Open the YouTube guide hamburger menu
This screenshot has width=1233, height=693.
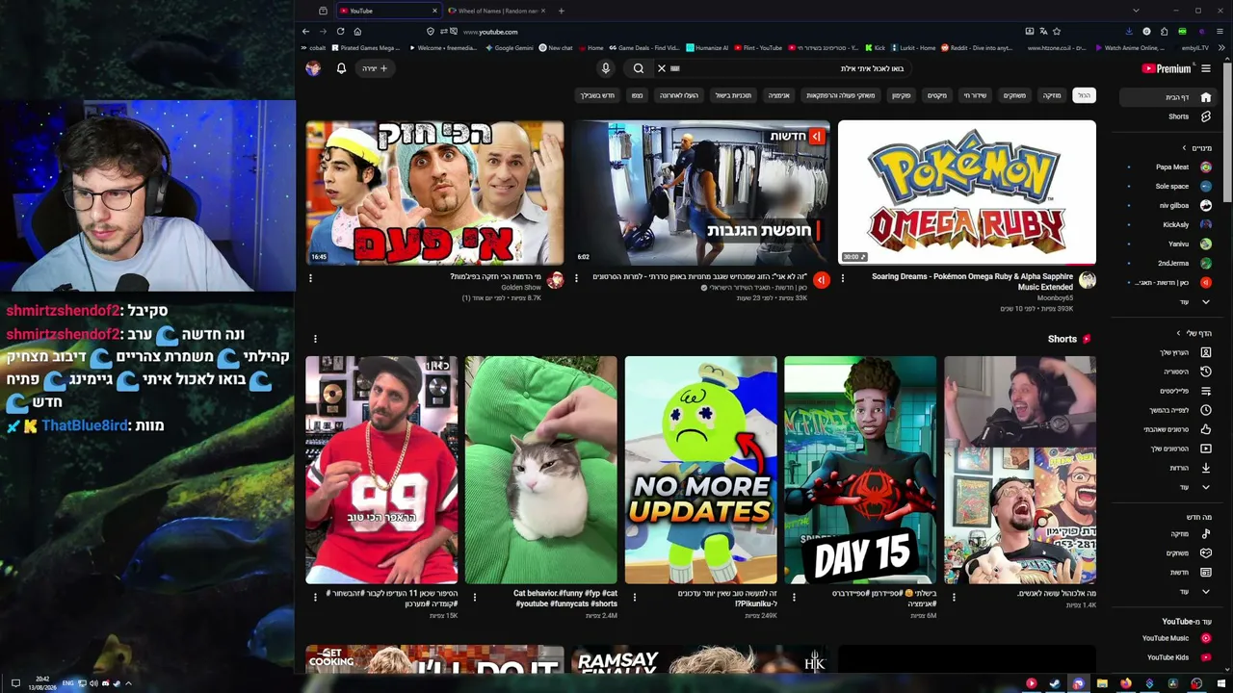tap(1206, 68)
